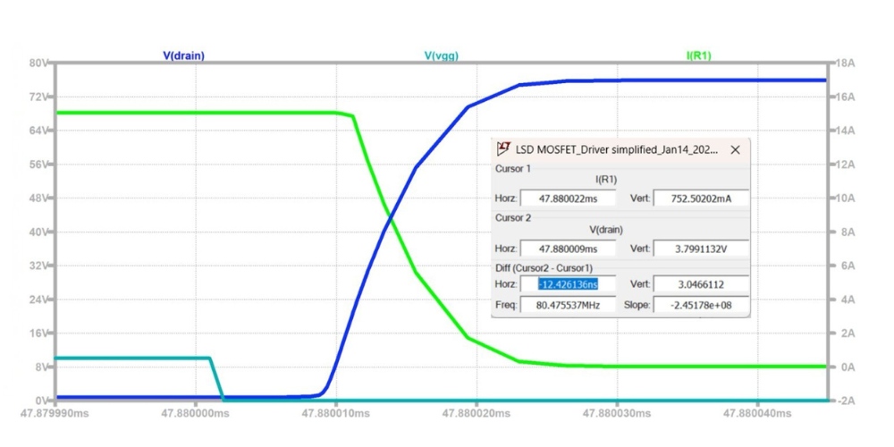Click the 0V left axis label
The image size is (894, 447).
41,401
